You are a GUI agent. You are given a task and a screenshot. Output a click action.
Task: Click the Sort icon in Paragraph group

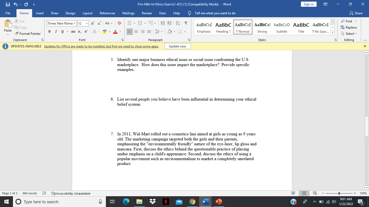coord(178,23)
